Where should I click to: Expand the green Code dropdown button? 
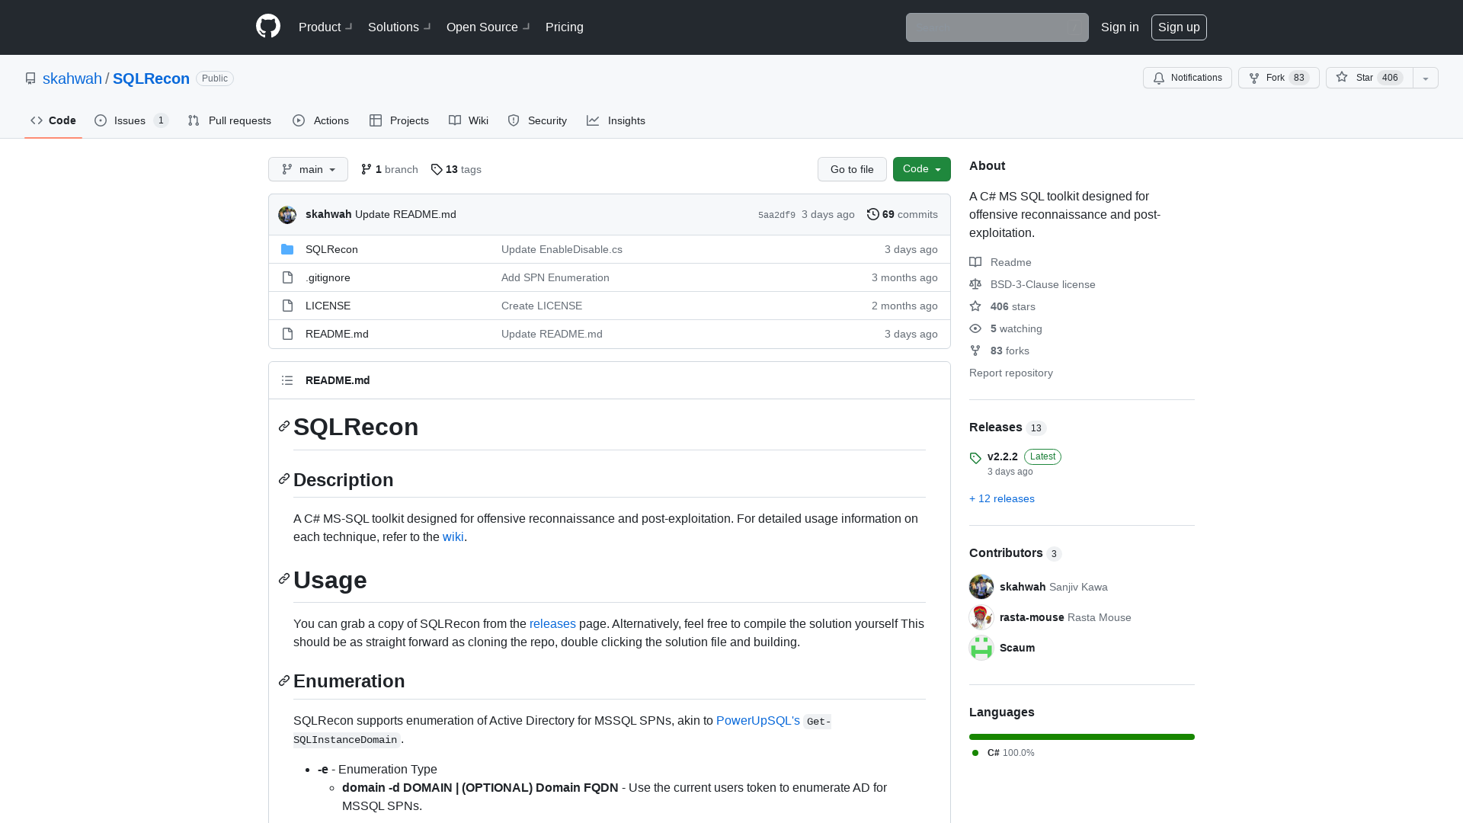[922, 169]
